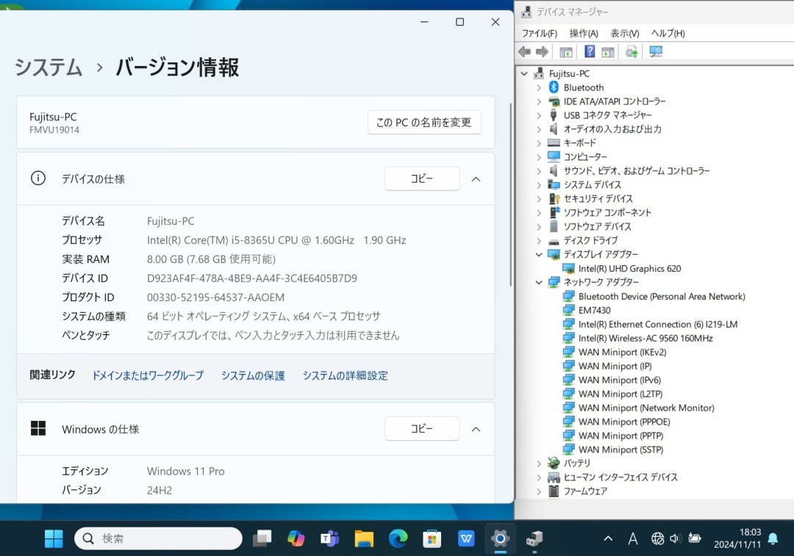This screenshot has height=556, width=794.
Task: Collapse デバイスの仕様 section chevron
Action: coord(476,179)
